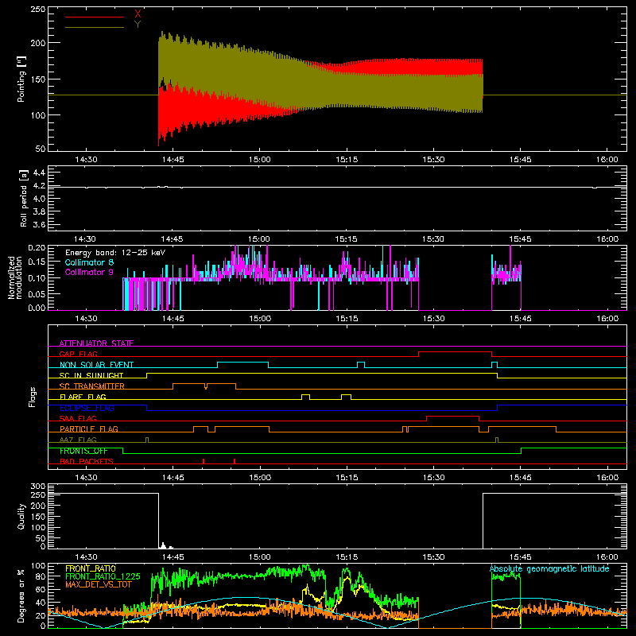The height and width of the screenshot is (636, 636).
Task: Click the SC_IN_SUNLIGHT flag label
Action: (x=91, y=375)
